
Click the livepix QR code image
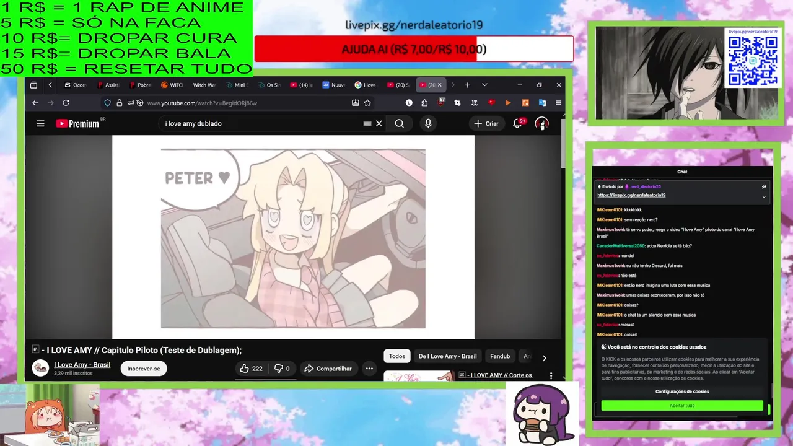pos(752,60)
